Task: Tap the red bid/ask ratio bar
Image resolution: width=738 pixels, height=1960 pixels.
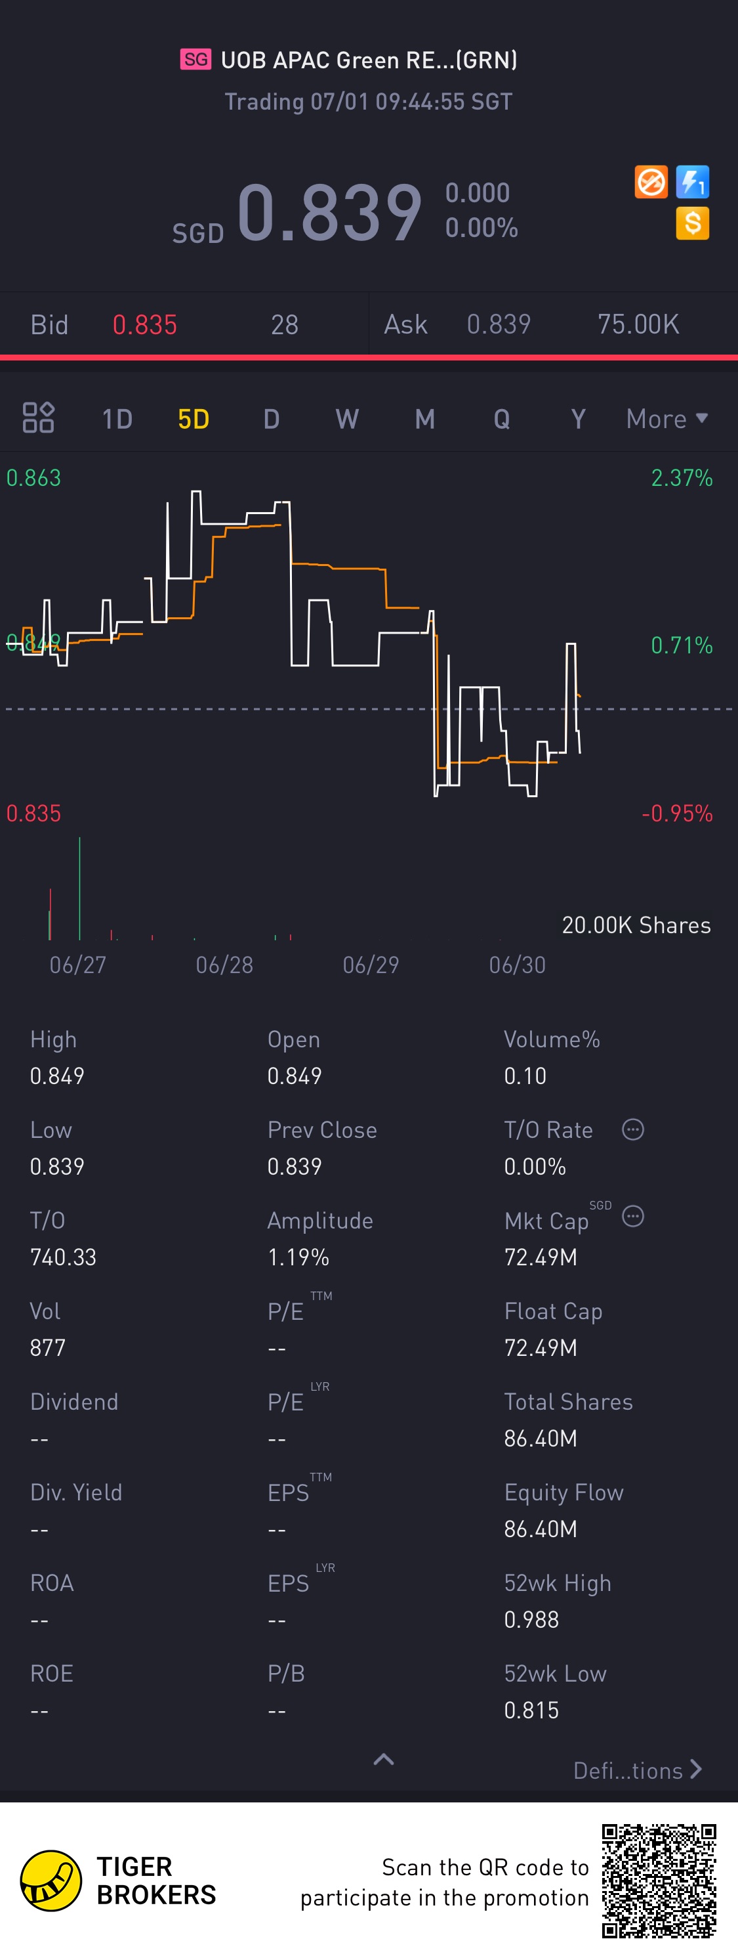Action: click(x=369, y=357)
